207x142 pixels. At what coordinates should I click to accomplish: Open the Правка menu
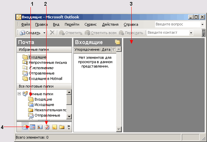click(x=41, y=24)
